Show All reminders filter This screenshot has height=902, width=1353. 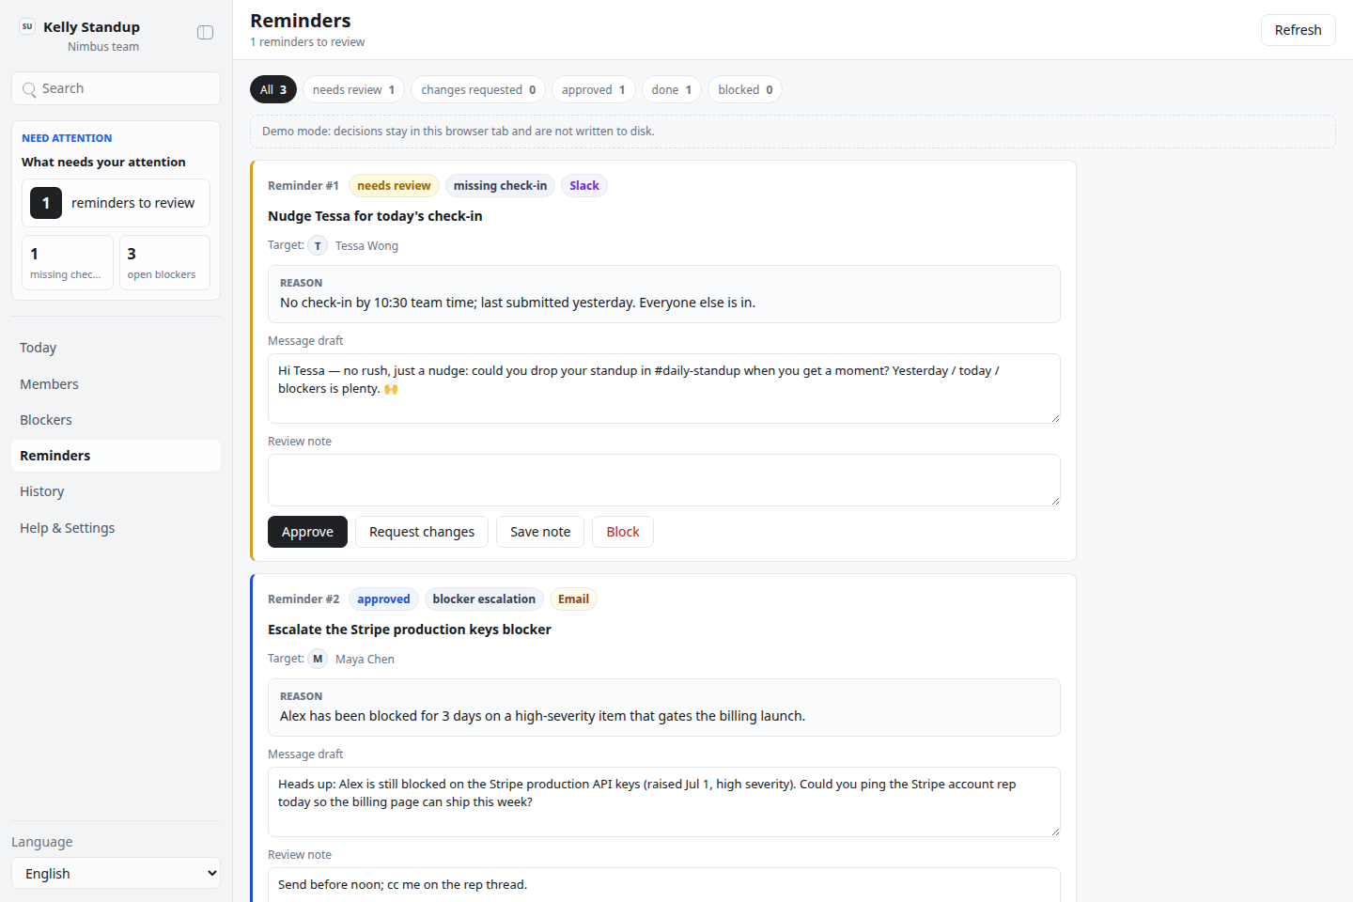(x=273, y=89)
